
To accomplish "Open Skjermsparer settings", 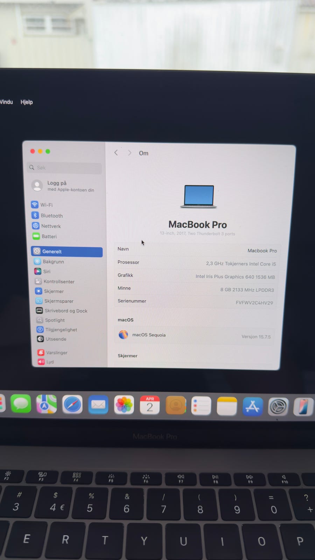I will coord(55,301).
